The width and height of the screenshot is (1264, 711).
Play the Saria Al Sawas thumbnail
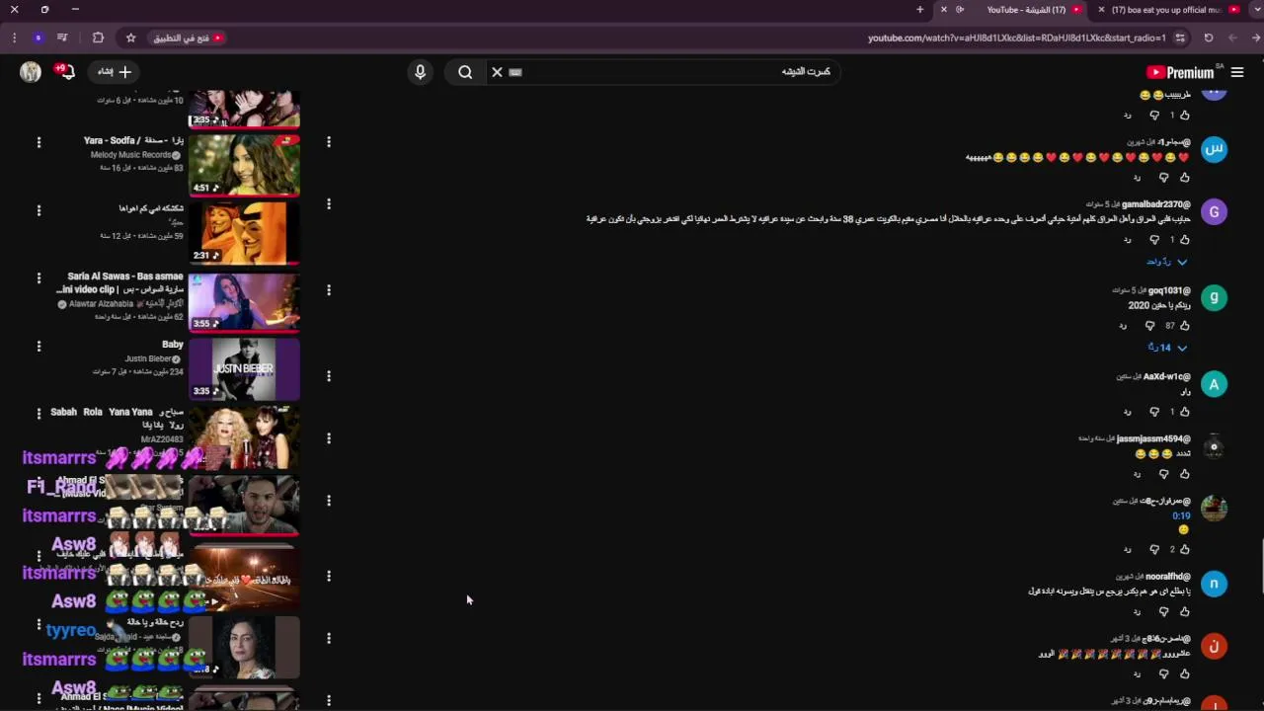244,301
